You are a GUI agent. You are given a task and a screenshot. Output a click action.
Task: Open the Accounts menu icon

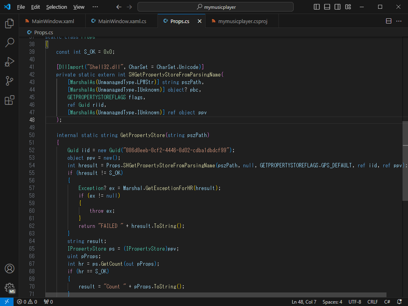coord(10,269)
